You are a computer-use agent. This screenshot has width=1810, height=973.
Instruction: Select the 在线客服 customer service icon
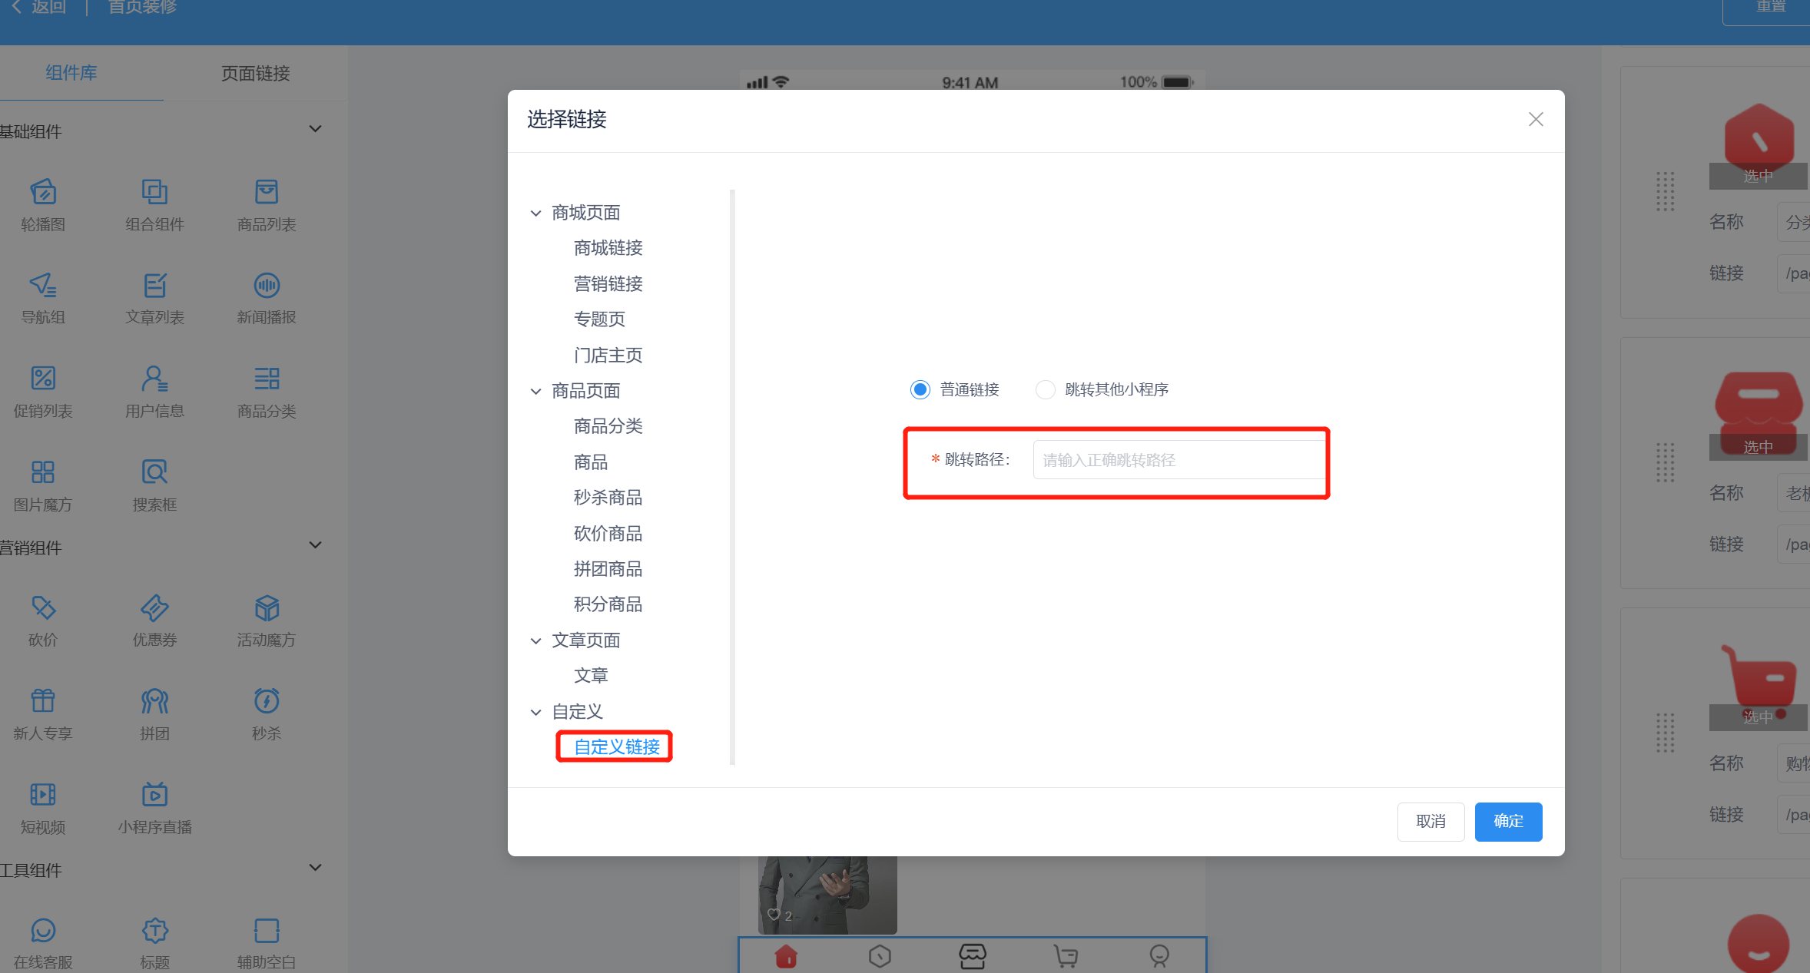click(43, 931)
